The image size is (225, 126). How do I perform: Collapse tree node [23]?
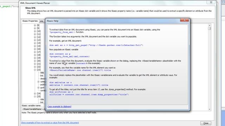pos(35,70)
